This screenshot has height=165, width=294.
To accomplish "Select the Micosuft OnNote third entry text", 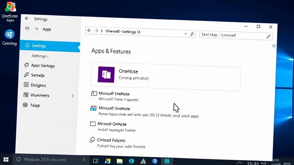I will point(112,124).
